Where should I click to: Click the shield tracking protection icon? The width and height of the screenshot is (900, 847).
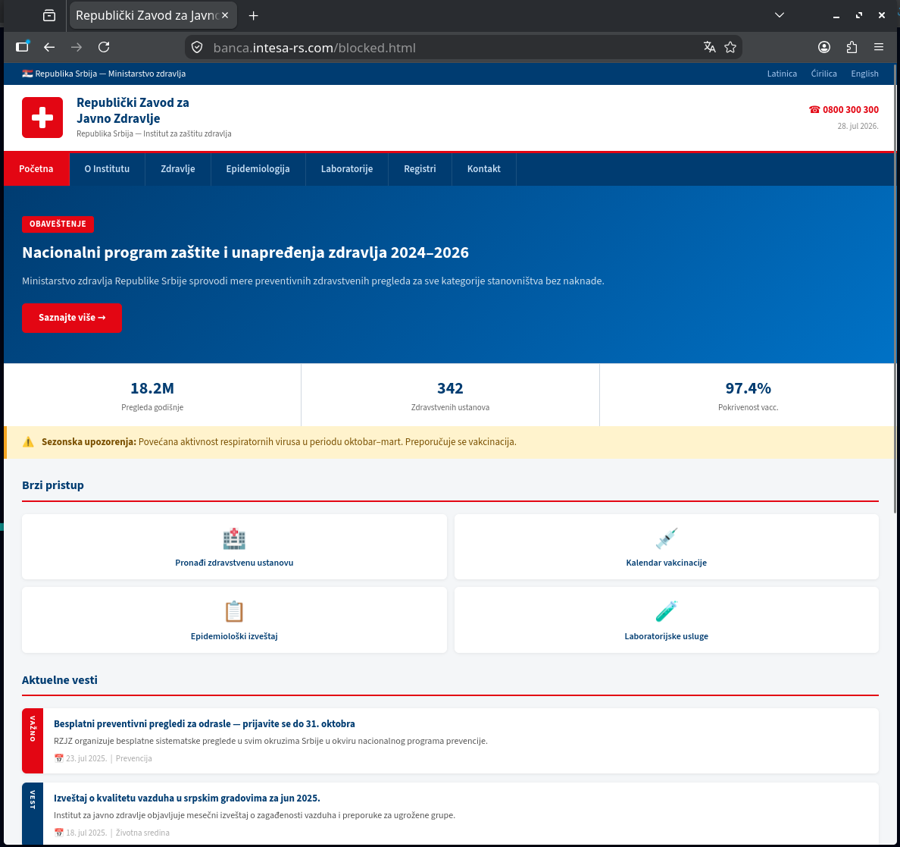(197, 47)
